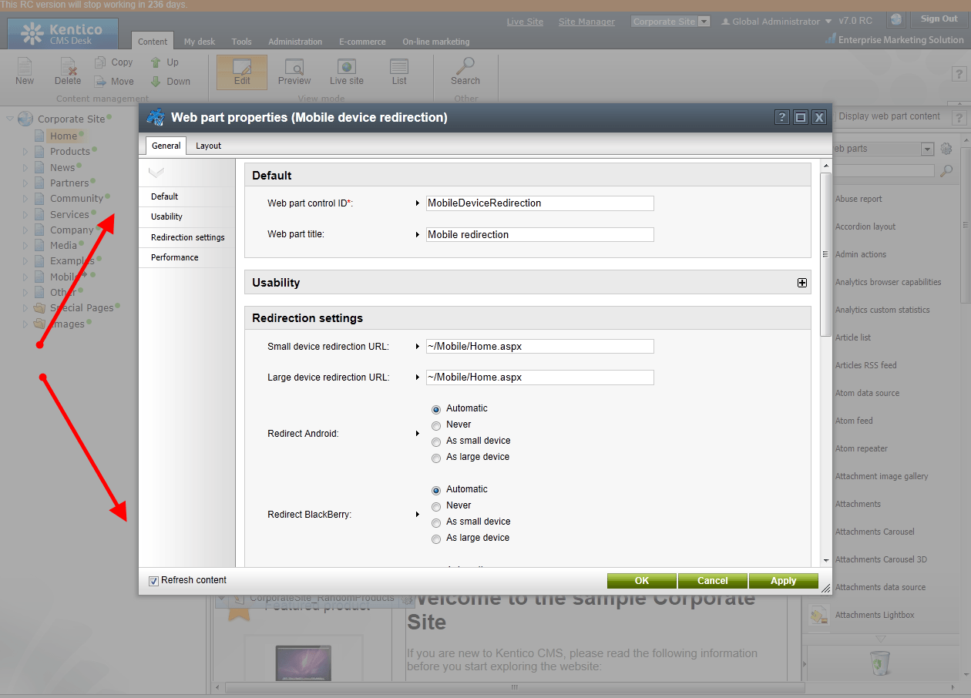This screenshot has height=698, width=971.
Task: Click the Sign Out button
Action: click(x=939, y=19)
